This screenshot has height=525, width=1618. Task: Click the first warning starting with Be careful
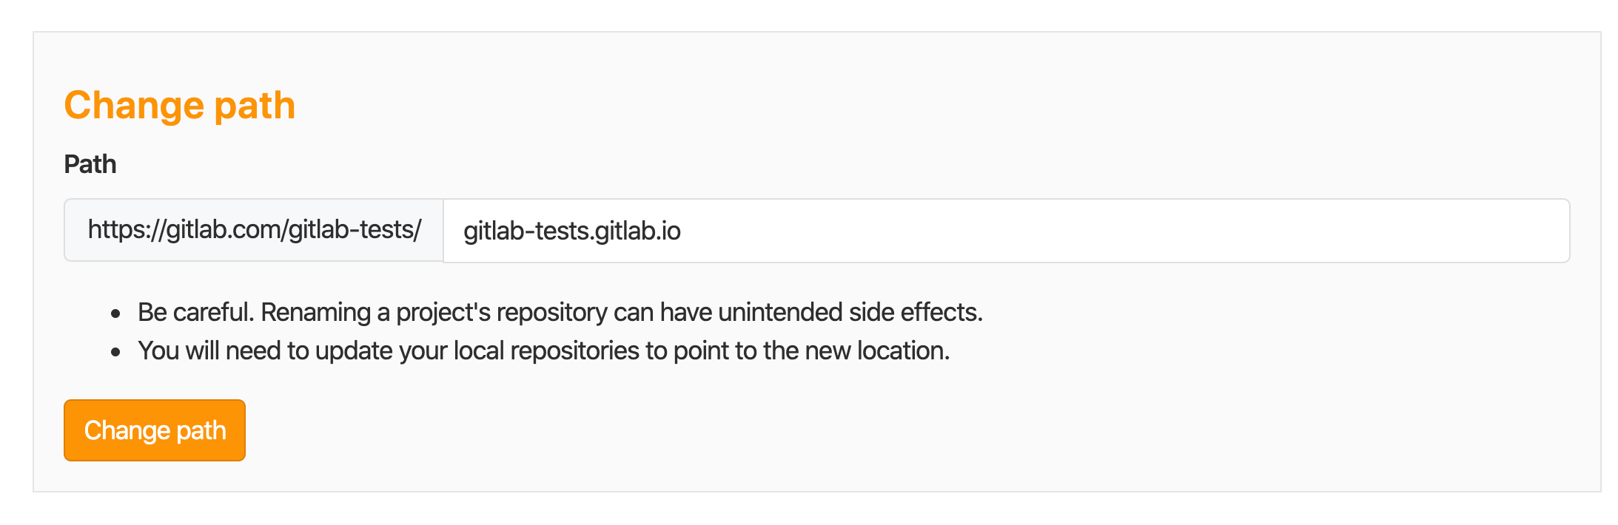[560, 313]
